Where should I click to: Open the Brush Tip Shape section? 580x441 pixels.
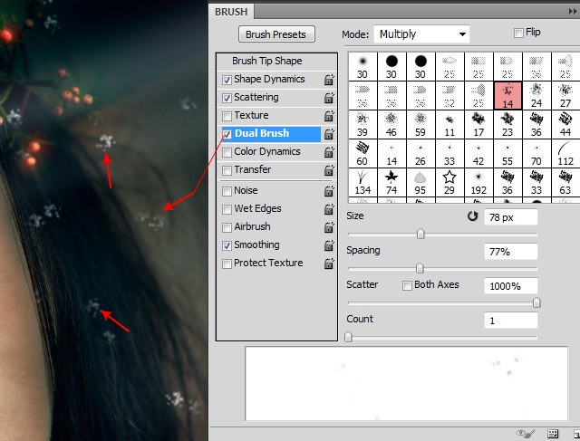click(x=267, y=61)
